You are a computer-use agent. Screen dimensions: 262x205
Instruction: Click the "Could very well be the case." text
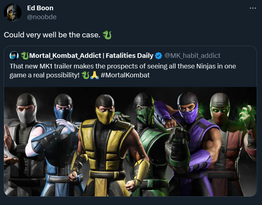click(52, 35)
